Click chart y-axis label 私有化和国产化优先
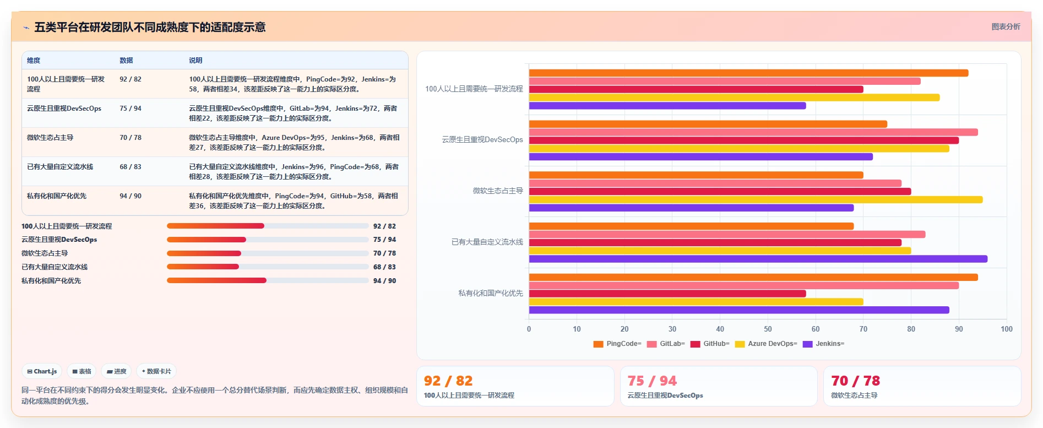The width and height of the screenshot is (1043, 428). click(491, 293)
